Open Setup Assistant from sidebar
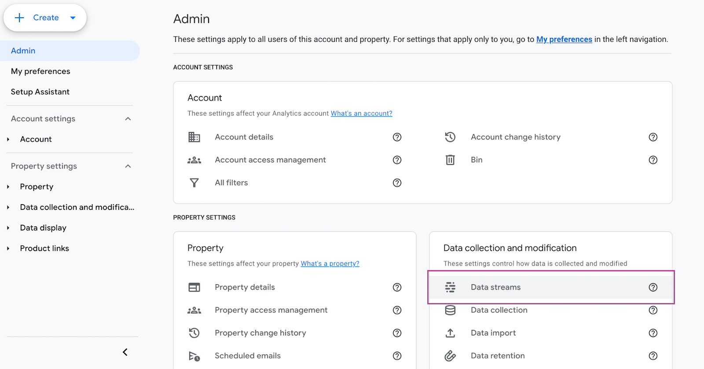The image size is (704, 369). pos(40,92)
